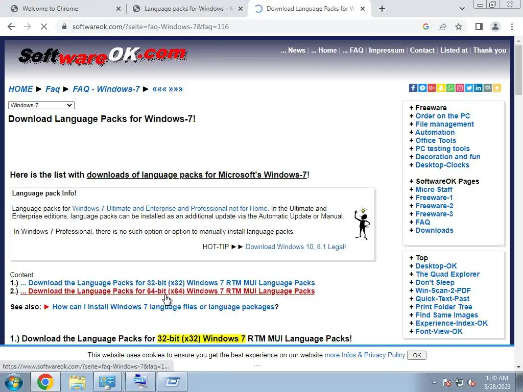The height and width of the screenshot is (392, 523).
Task: Open the Windows-7 category dropdown
Action: [x=41, y=105]
